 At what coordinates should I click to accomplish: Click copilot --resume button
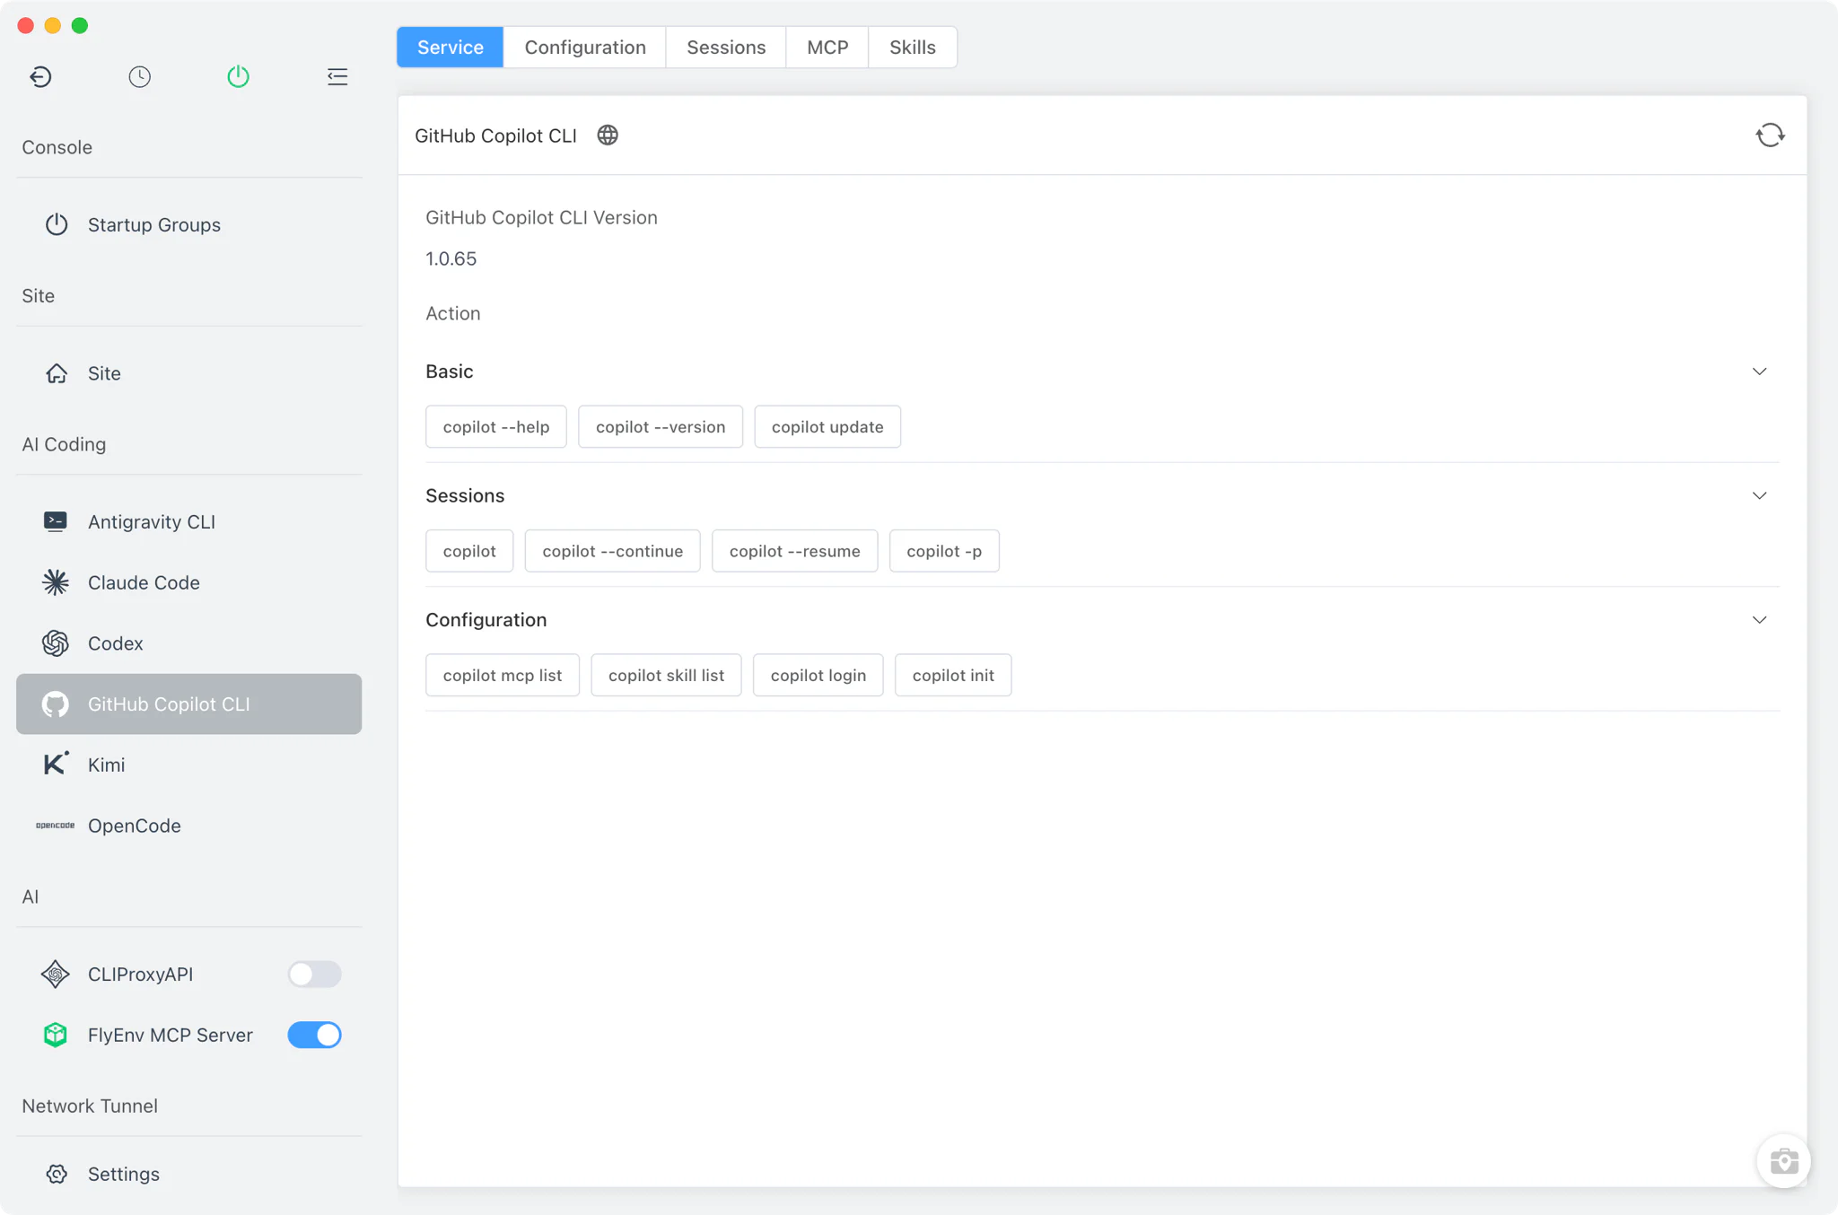coord(795,551)
